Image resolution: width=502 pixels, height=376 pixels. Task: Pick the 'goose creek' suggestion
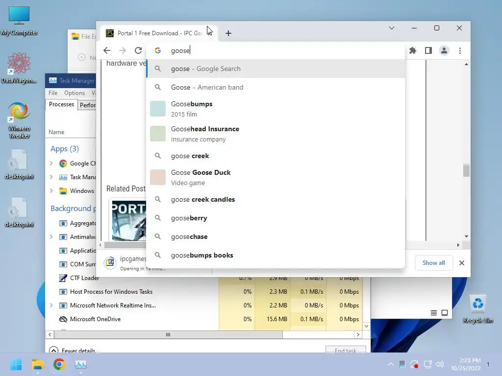pos(276,156)
